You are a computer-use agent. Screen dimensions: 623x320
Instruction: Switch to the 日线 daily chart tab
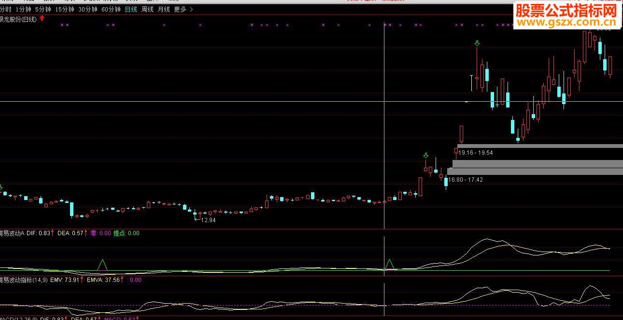[131, 9]
